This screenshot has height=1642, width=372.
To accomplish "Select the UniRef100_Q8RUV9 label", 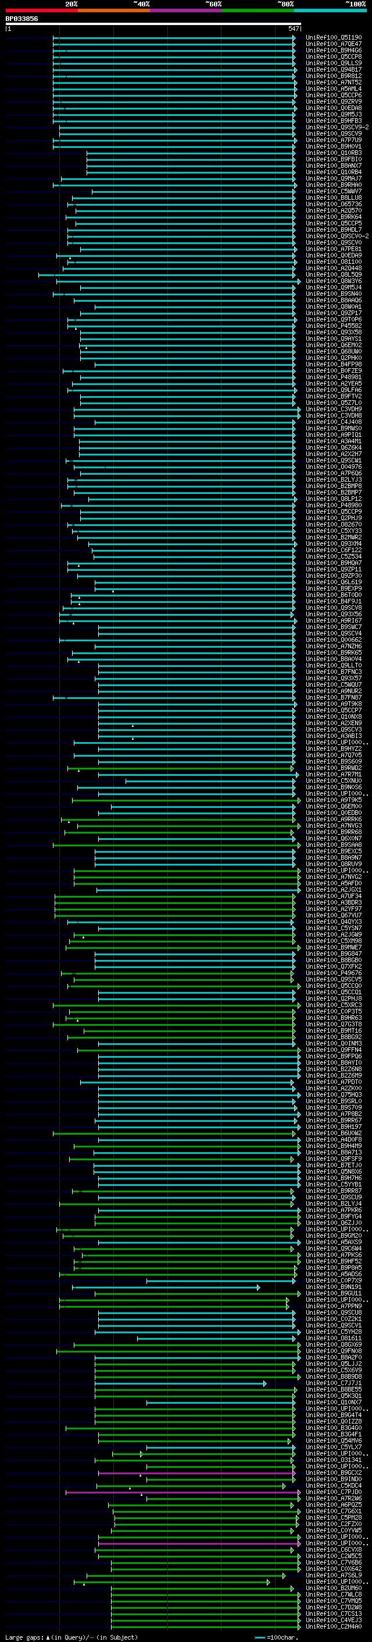I will [x=333, y=864].
